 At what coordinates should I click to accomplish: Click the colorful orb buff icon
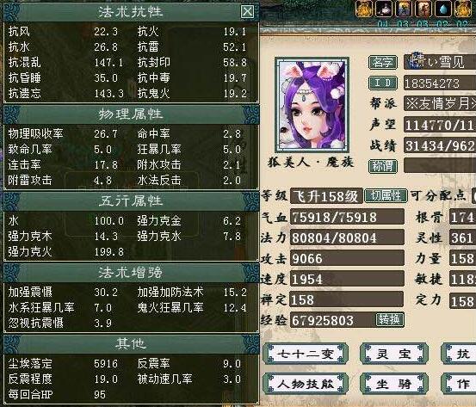click(404, 9)
